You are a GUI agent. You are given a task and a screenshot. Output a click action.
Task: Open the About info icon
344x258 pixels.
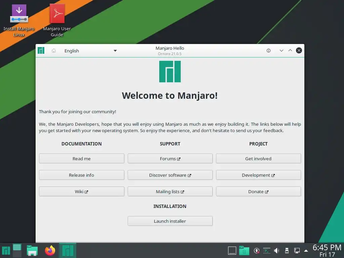point(268,51)
